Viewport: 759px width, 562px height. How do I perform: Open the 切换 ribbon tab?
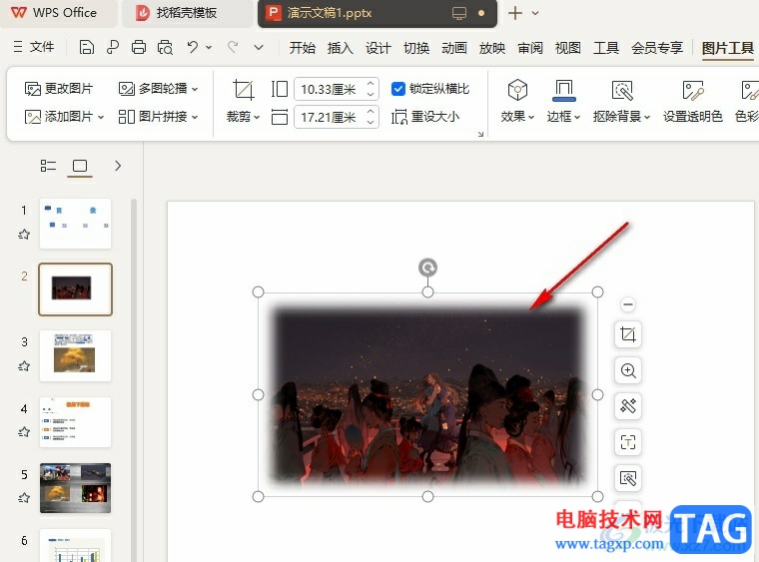pos(416,48)
